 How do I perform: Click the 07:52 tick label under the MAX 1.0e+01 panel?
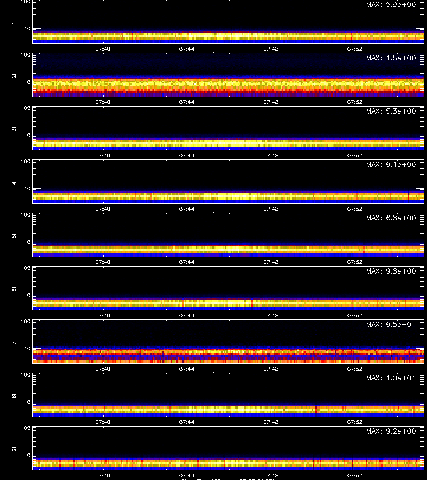click(x=355, y=422)
